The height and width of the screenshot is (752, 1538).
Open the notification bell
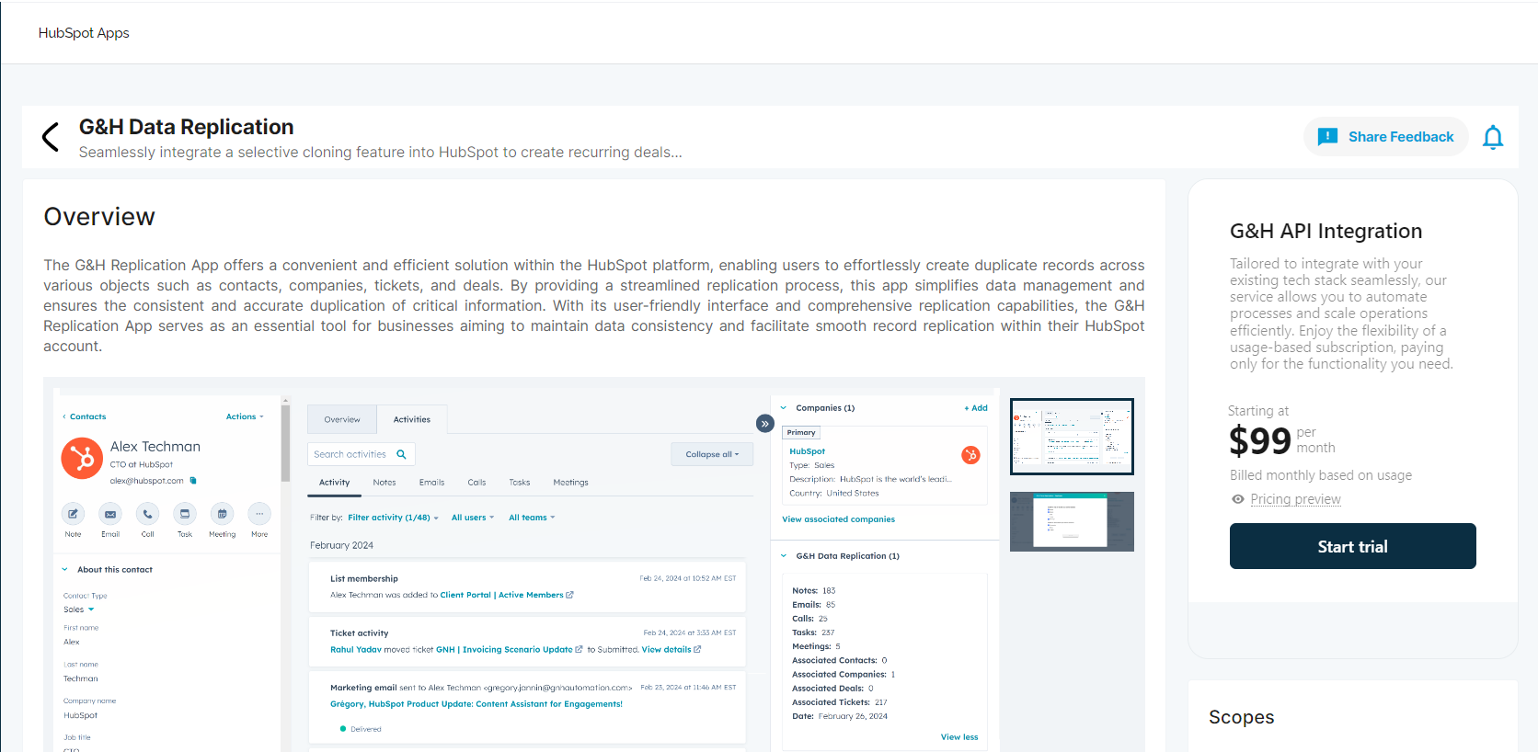[x=1492, y=138]
